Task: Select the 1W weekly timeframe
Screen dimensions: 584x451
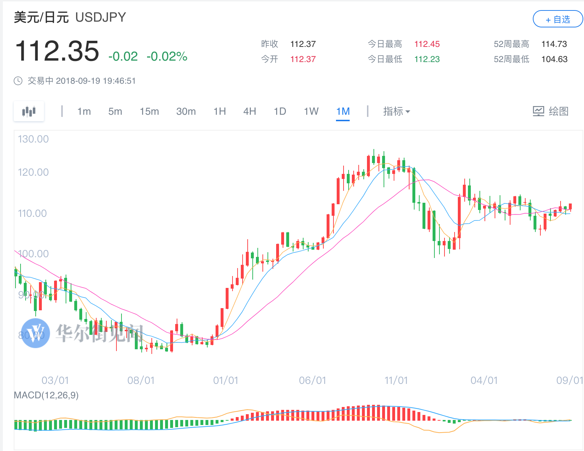Action: click(x=311, y=111)
